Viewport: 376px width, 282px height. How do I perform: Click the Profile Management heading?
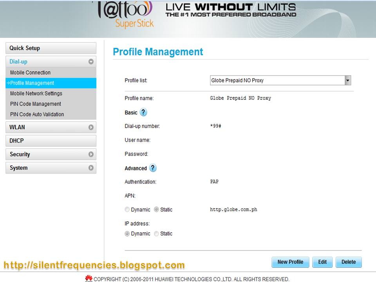coord(158,52)
